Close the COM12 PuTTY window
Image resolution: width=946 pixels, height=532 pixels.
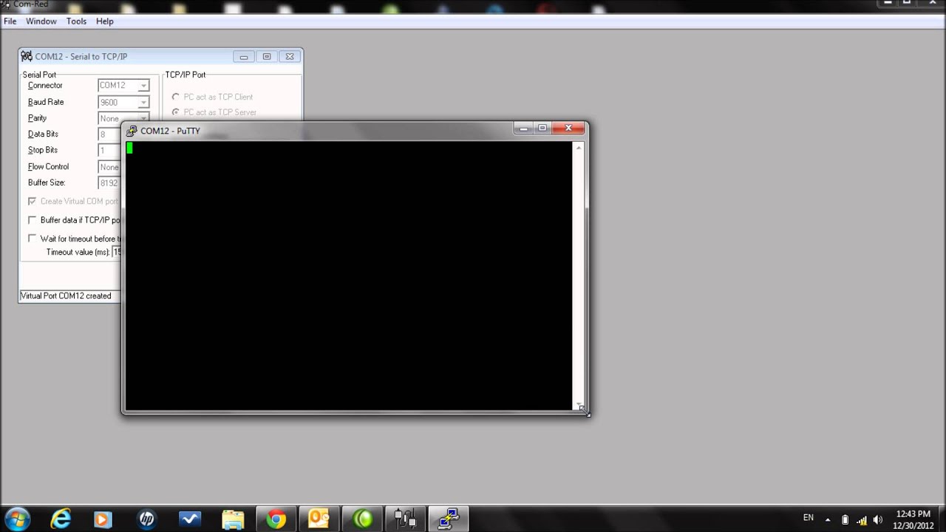[x=568, y=129]
